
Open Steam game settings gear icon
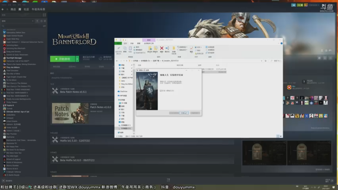319,58
